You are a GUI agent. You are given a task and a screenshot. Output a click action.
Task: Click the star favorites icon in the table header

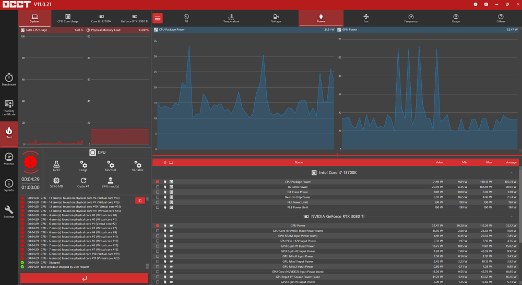click(x=165, y=162)
